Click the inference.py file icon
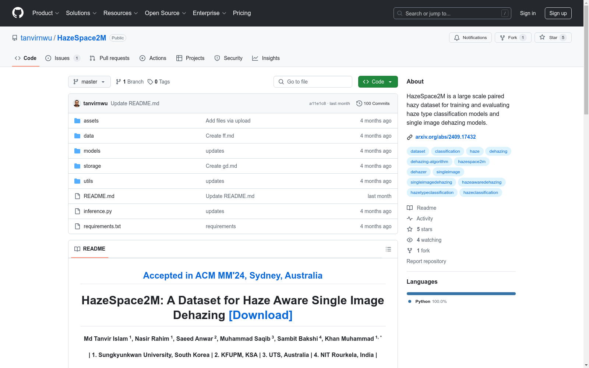 [77, 211]
